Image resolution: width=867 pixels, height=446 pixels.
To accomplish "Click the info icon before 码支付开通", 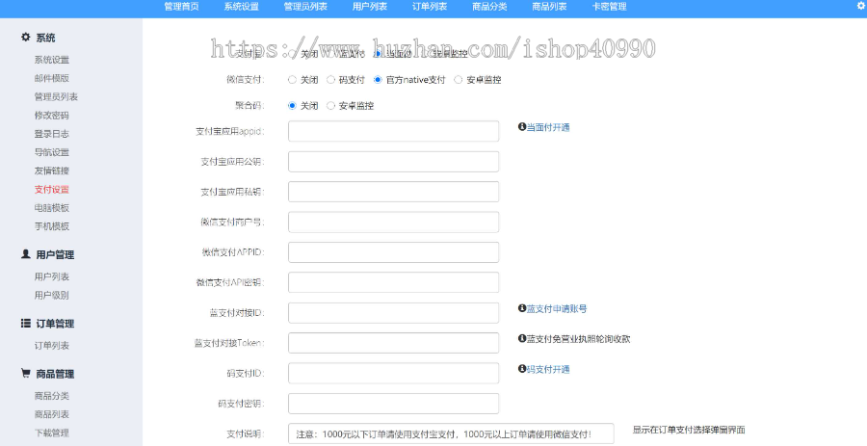I will [x=522, y=369].
